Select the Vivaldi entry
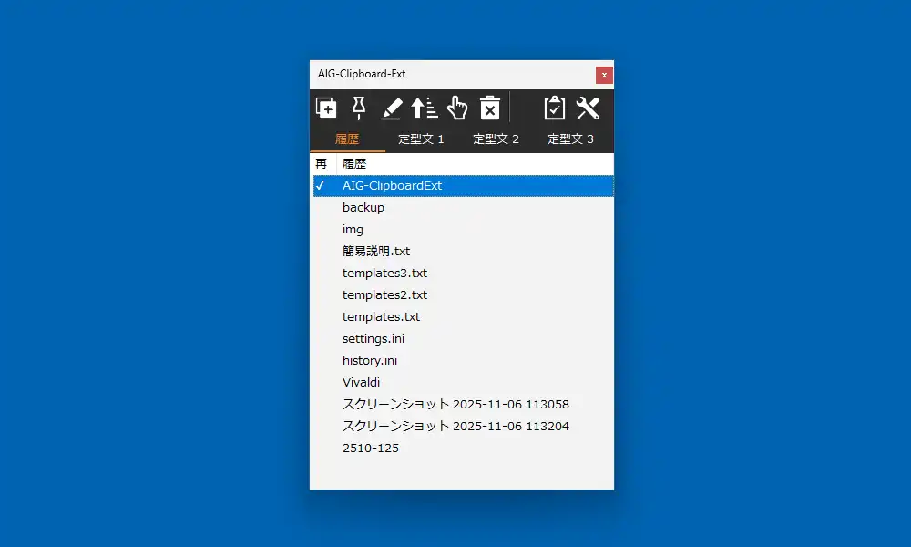911x547 pixels. pyautogui.click(x=362, y=382)
